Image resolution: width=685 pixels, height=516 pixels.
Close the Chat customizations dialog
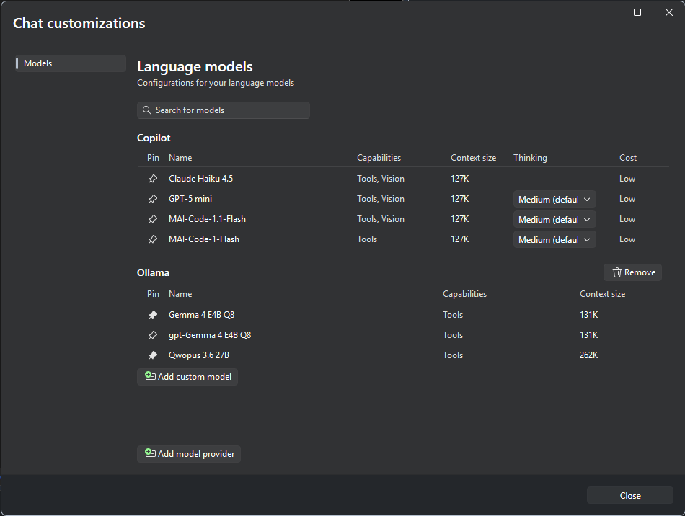629,496
